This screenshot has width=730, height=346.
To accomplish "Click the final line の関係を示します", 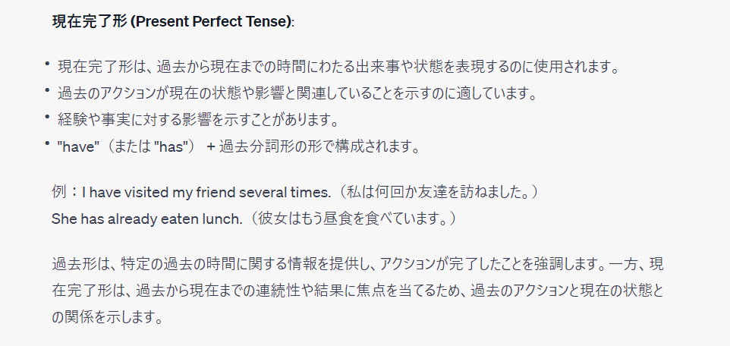I will tap(108, 318).
